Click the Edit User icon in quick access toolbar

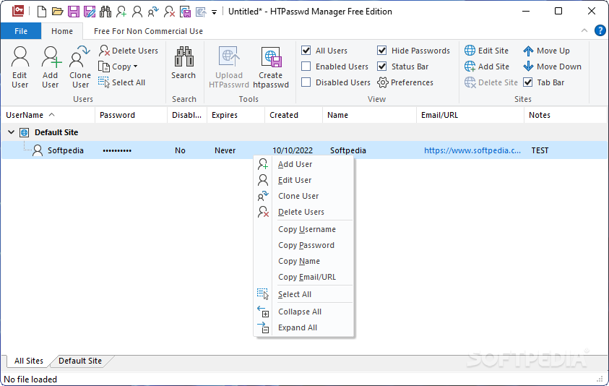tap(137, 12)
